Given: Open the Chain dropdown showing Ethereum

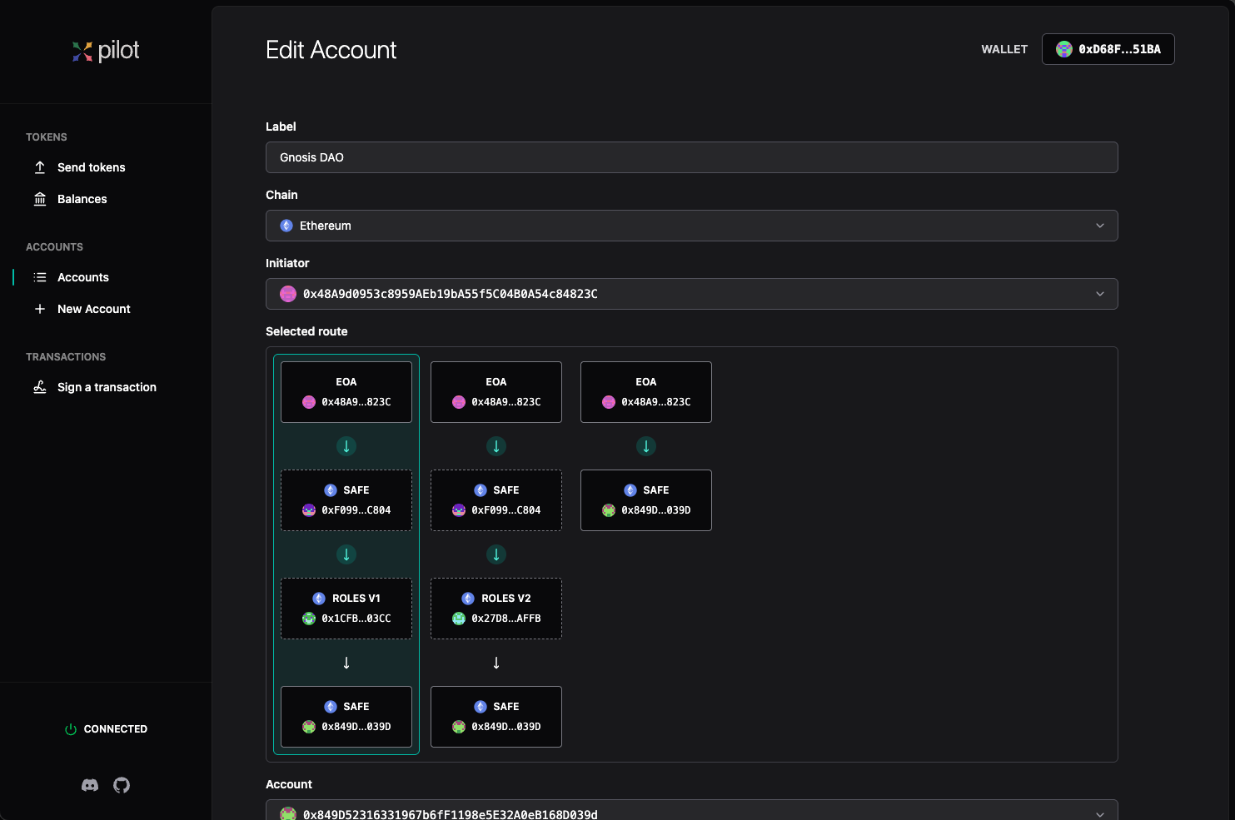Looking at the screenshot, I should (691, 226).
